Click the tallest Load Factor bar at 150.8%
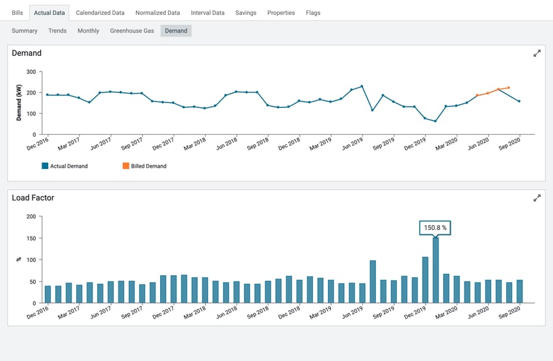The image size is (553, 361). pos(435,270)
